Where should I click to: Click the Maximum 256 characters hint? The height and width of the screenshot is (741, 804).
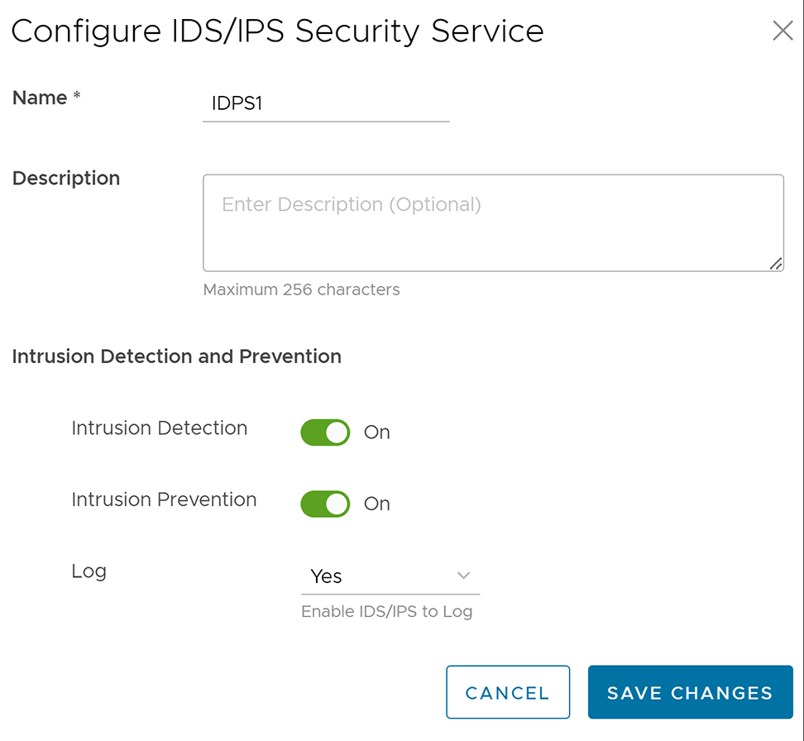[x=301, y=290]
